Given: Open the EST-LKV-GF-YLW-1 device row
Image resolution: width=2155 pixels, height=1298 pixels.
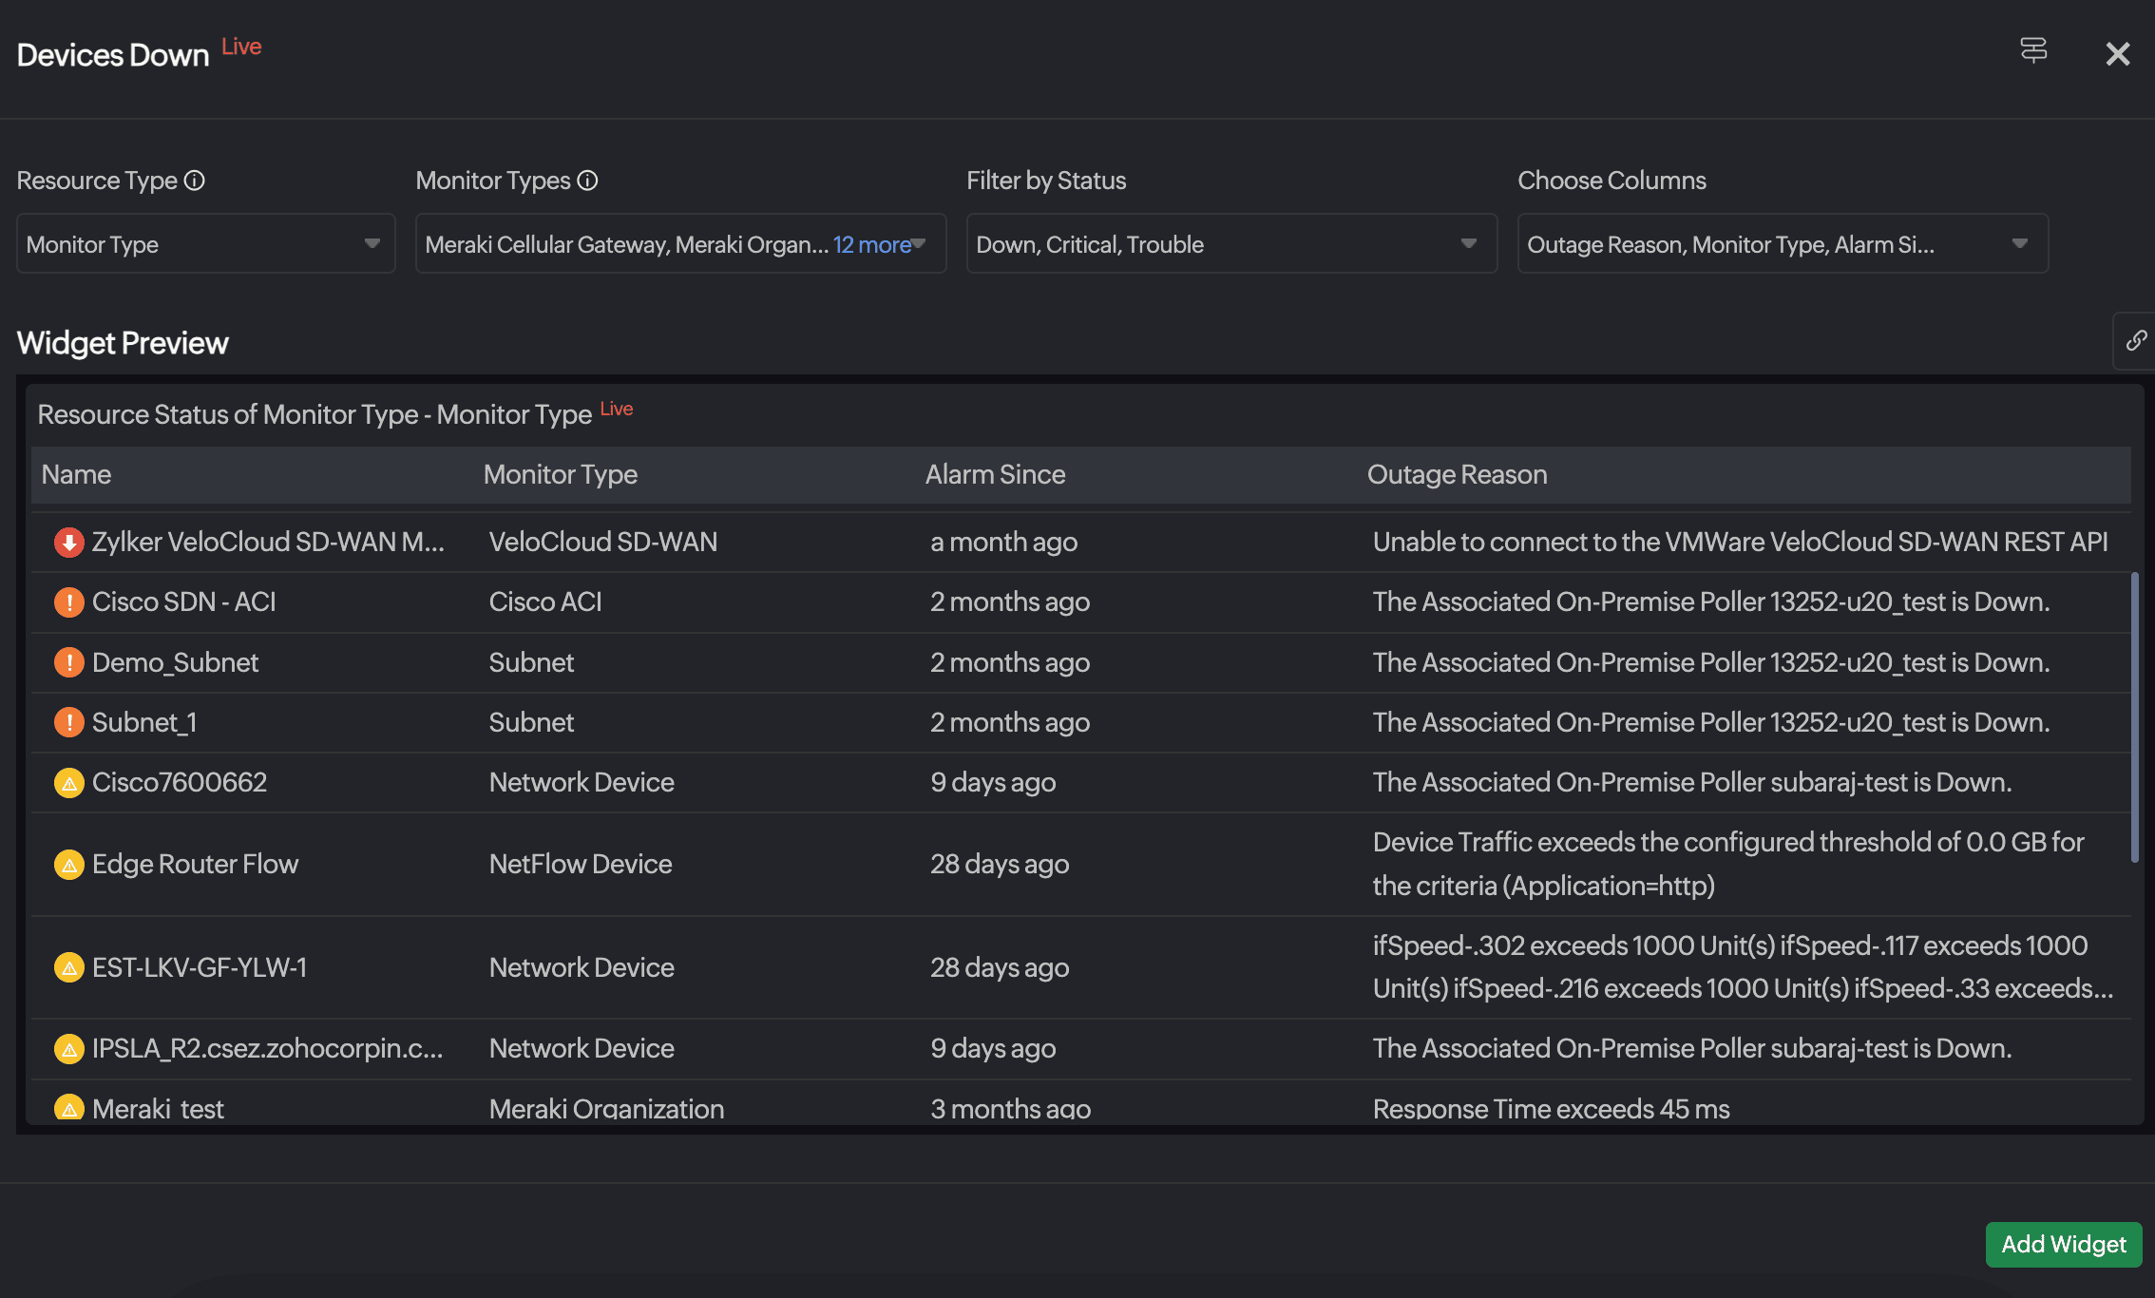Looking at the screenshot, I should pos(200,967).
